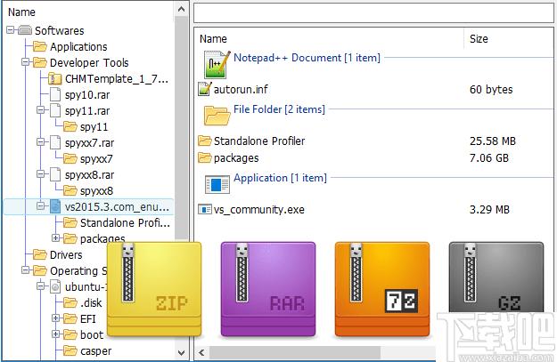Click horizontal scrollbar left arrow in file list
557x362 pixels.
pos(201,353)
